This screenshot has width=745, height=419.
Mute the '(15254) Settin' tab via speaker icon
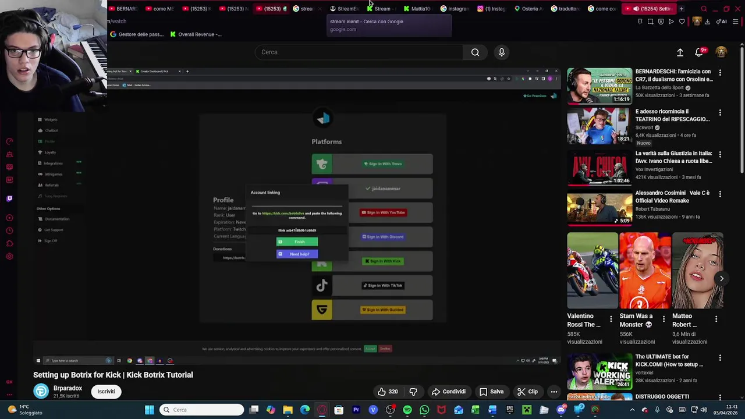click(x=636, y=9)
